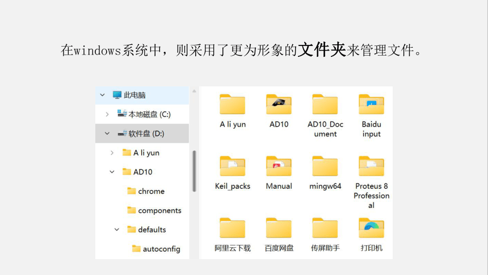Image resolution: width=488 pixels, height=275 pixels.
Task: Collapse the 此电脑 tree node
Action: click(x=102, y=95)
